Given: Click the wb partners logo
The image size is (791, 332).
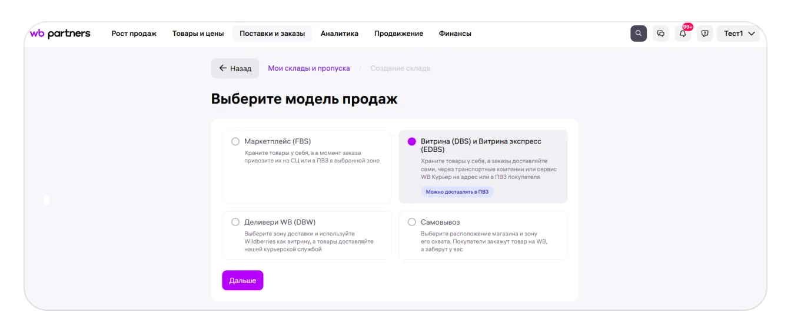Looking at the screenshot, I should 60,34.
